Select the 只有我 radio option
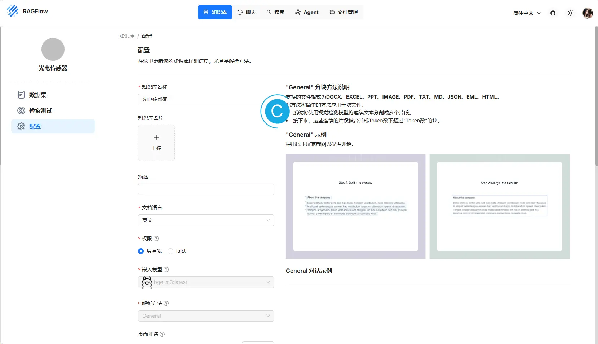This screenshot has width=598, height=344. [141, 251]
